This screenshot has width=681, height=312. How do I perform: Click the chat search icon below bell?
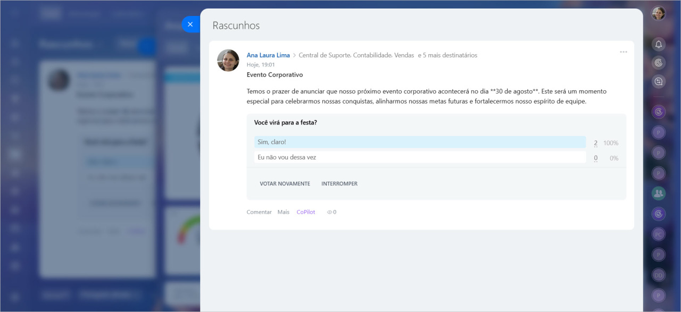point(659,81)
